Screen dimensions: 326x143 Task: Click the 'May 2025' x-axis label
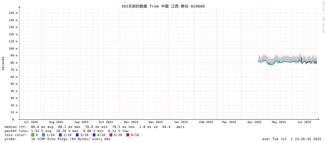[279, 122]
